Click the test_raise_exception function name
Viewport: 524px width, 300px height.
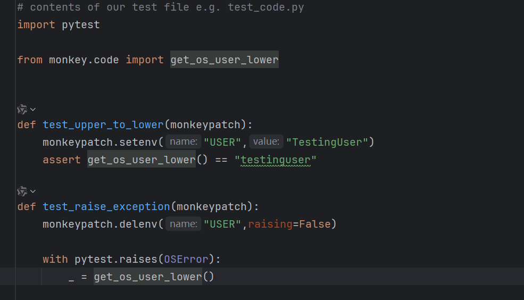point(106,206)
